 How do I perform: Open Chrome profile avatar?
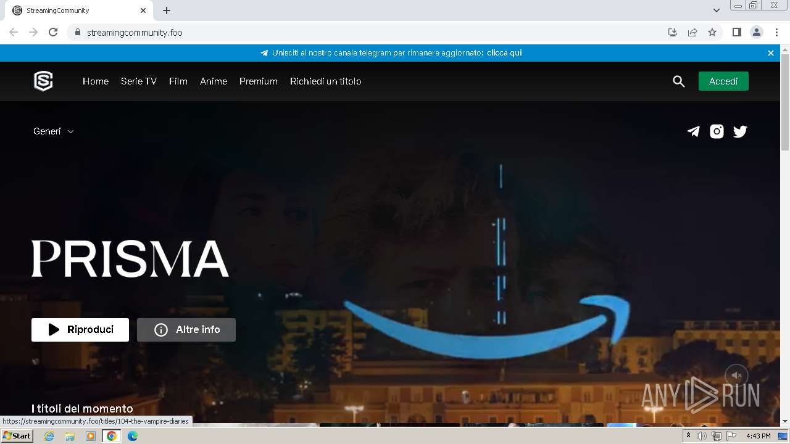[757, 32]
